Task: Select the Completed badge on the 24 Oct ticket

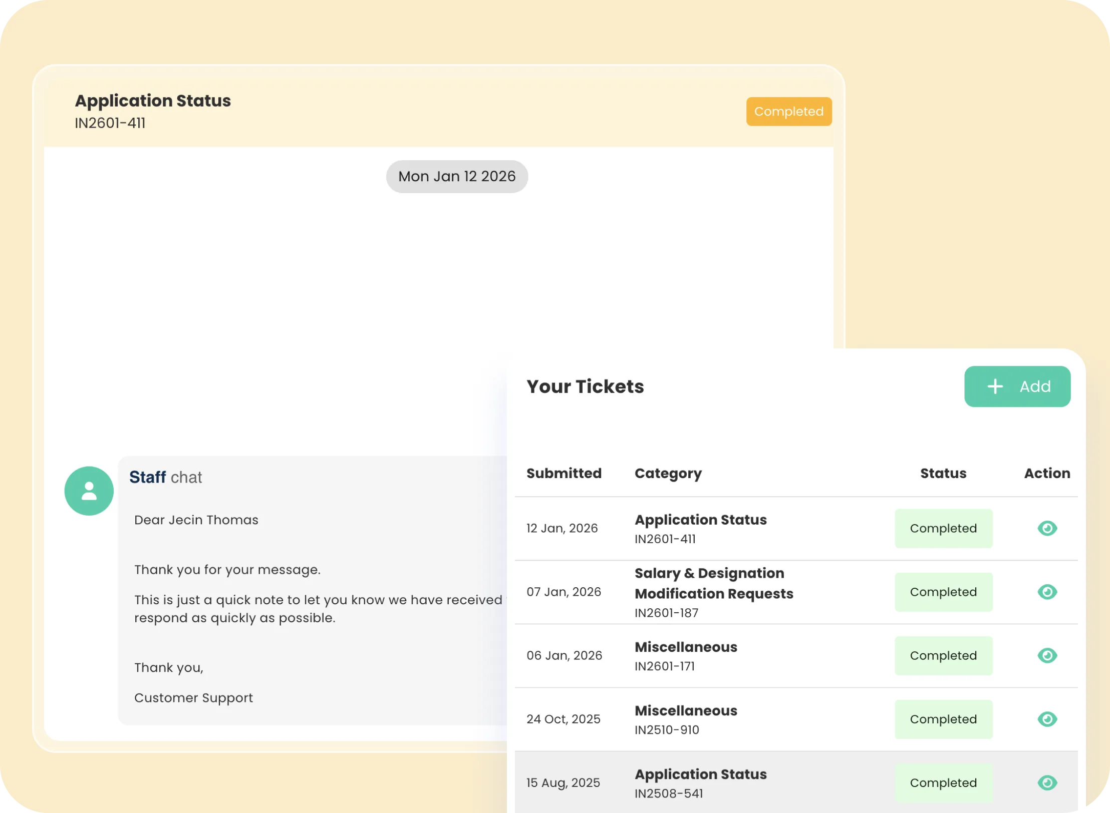Action: click(x=943, y=719)
